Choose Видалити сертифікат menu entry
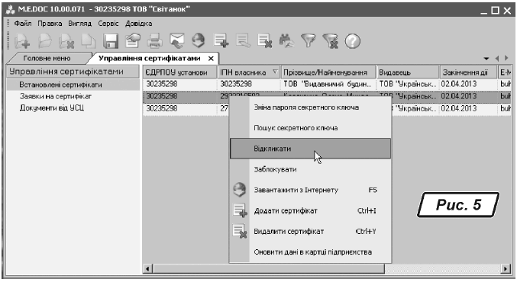517x282 pixels. click(x=310, y=231)
